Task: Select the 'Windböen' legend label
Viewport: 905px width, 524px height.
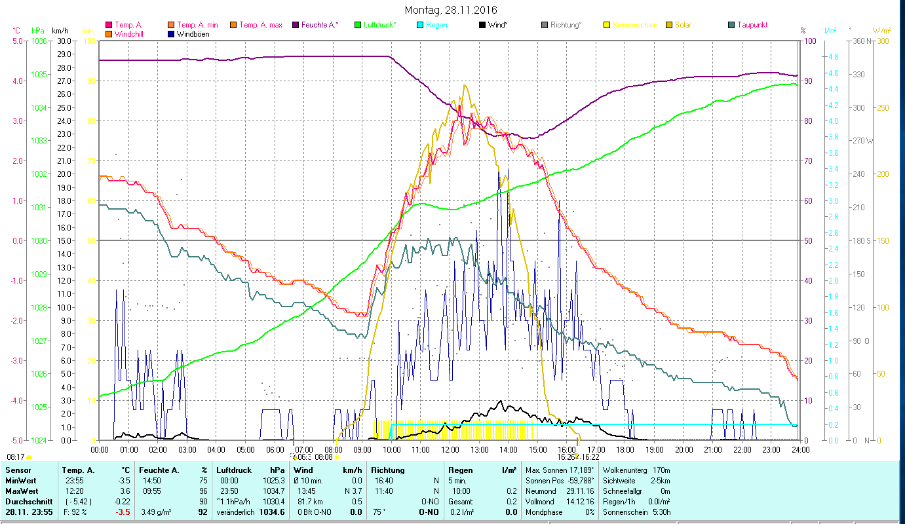Action: [193, 34]
